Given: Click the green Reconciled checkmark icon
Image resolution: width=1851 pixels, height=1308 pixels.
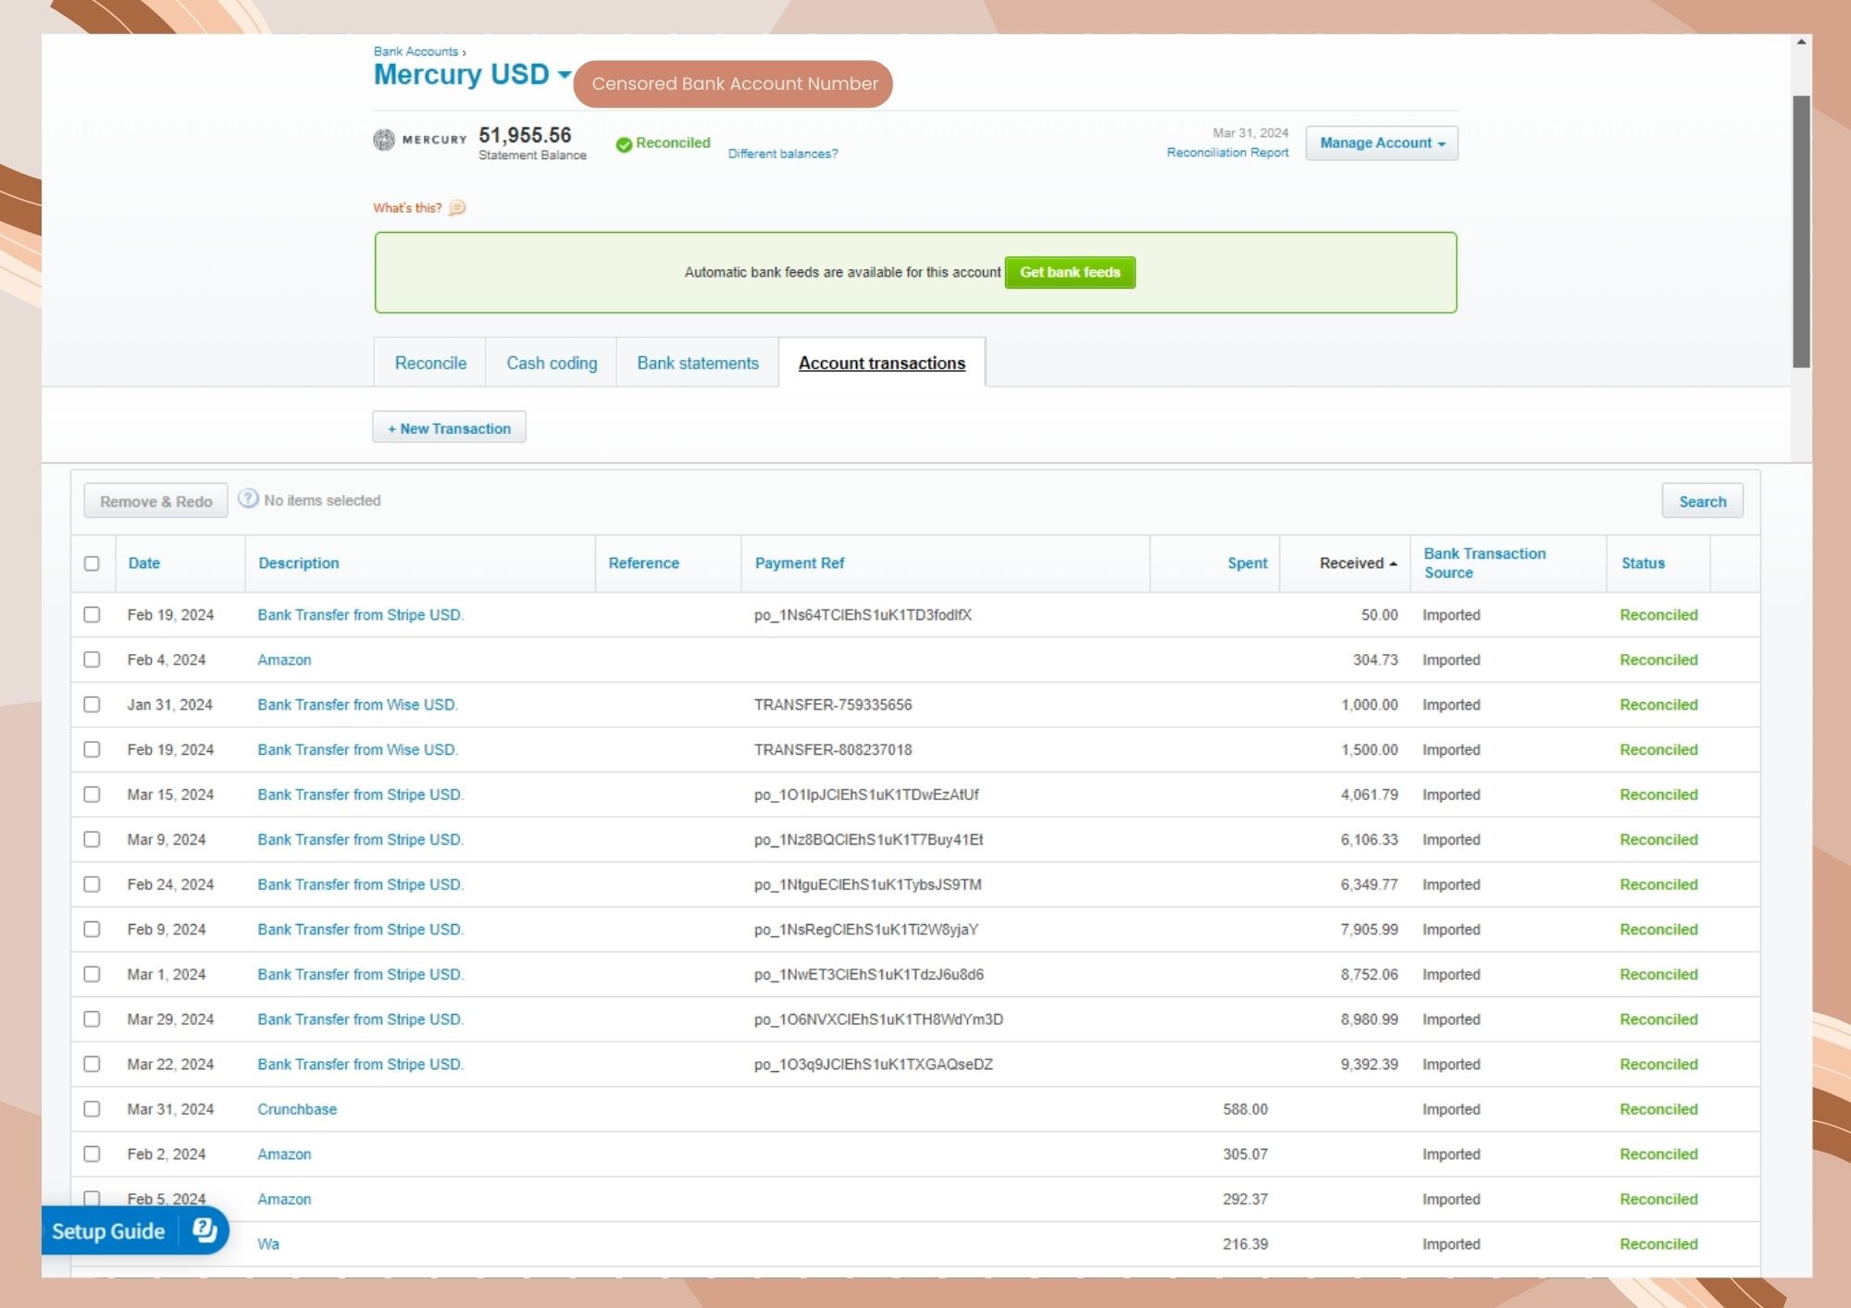Looking at the screenshot, I should tap(624, 144).
